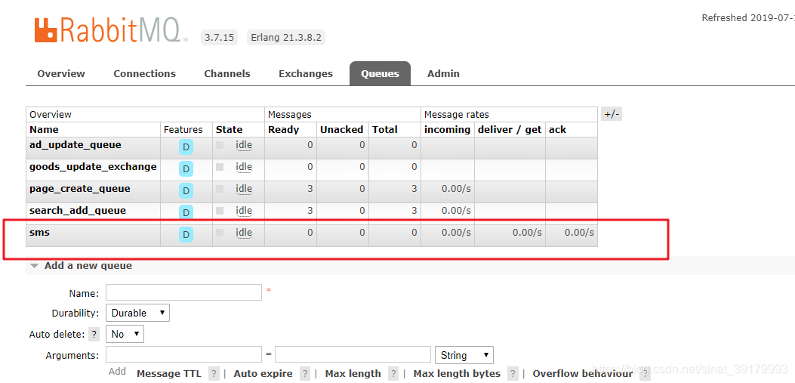Click the idle state of page_create_queue
This screenshot has width=795, height=383.
pyautogui.click(x=244, y=189)
